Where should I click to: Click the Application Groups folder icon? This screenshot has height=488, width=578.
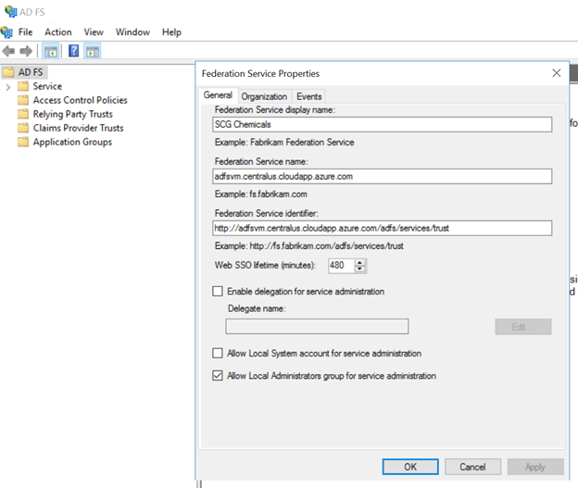(x=23, y=143)
